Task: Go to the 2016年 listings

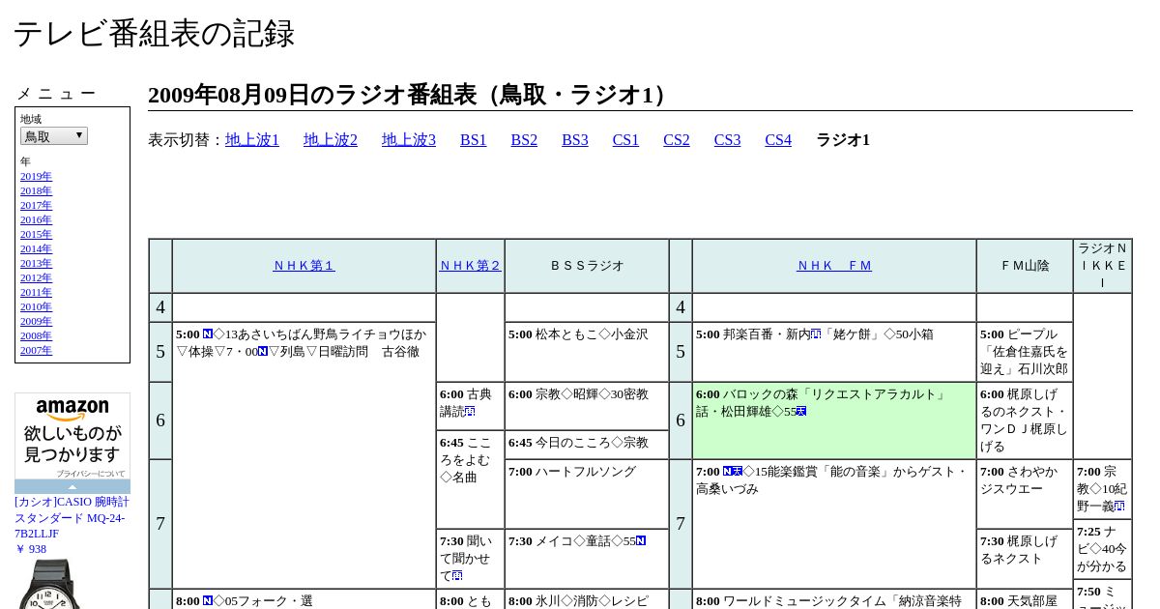Action: [36, 219]
